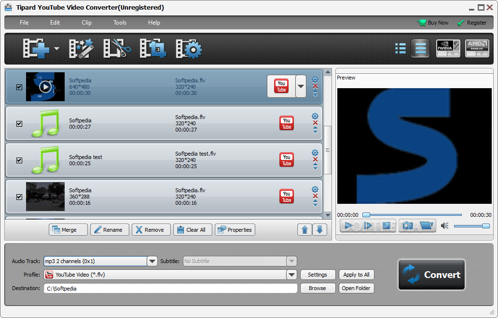Open the snapshot folder

tap(427, 226)
